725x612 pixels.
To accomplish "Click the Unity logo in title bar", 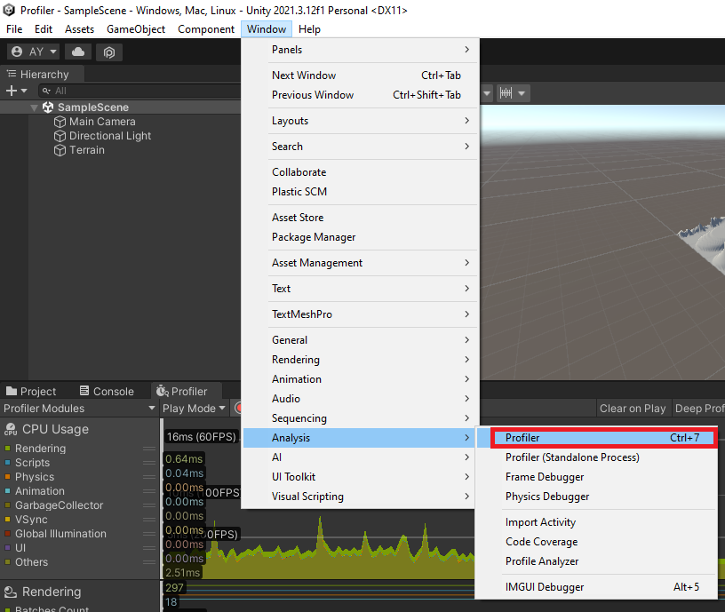I will (x=9, y=10).
